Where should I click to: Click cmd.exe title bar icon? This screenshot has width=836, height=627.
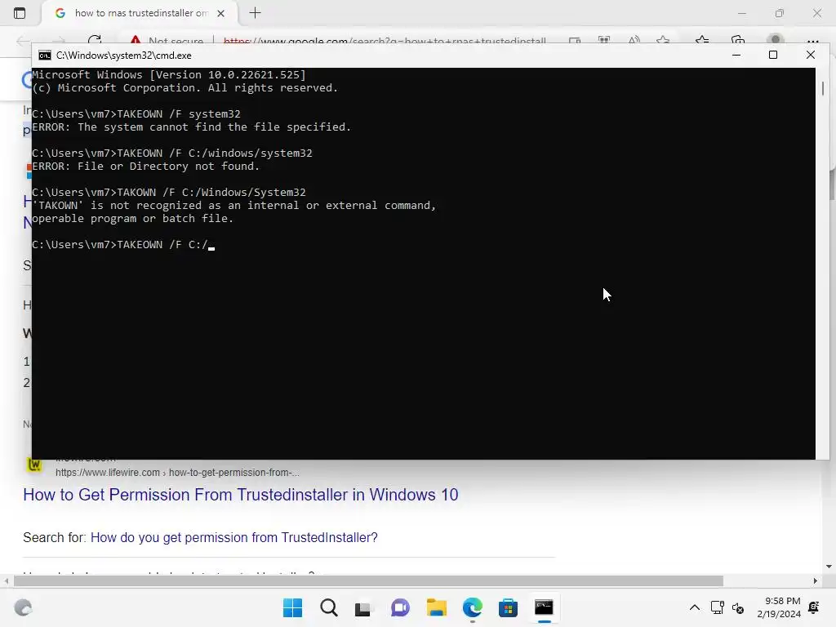tap(45, 56)
